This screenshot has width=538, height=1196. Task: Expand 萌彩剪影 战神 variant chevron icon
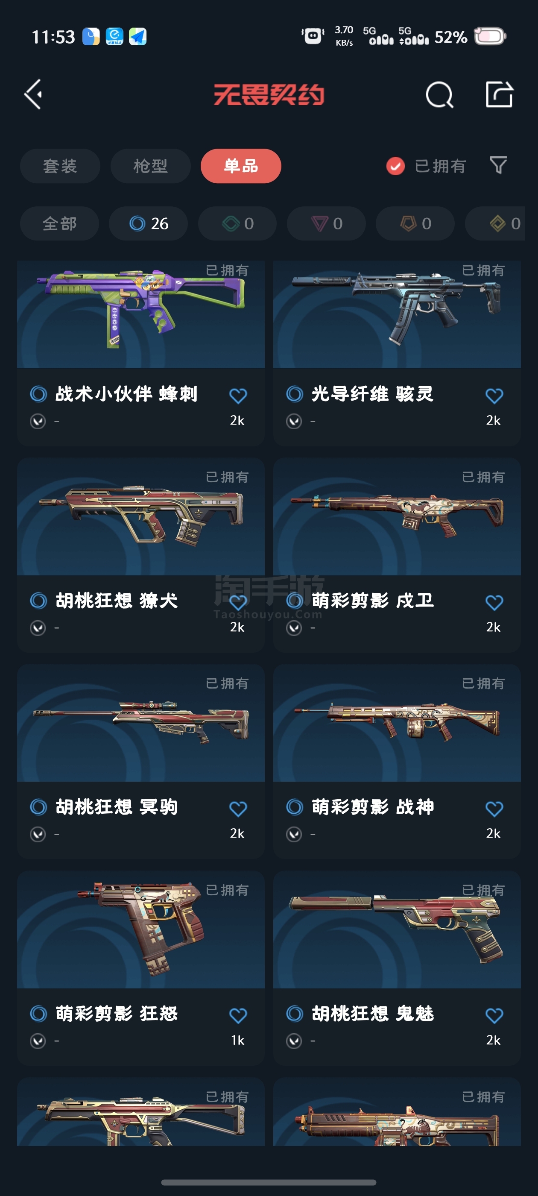[x=294, y=834]
